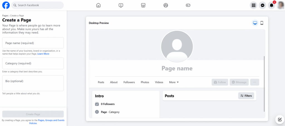Viewport: 285px width, 126px height.
Task: Go to the Home feed icon
Action: point(98,5)
